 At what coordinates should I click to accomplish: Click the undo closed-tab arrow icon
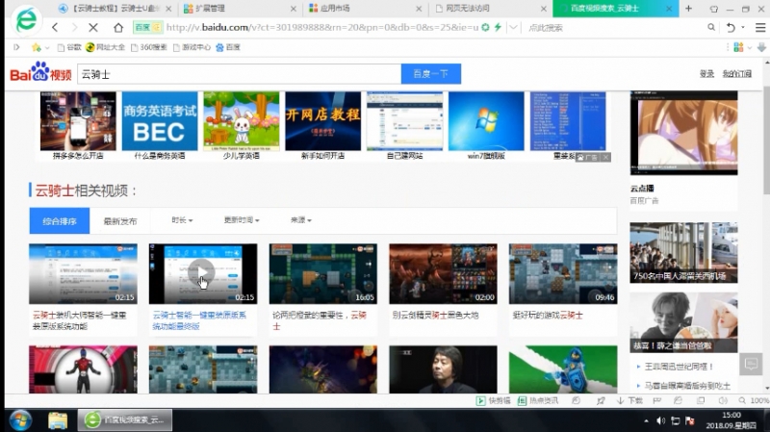731,28
